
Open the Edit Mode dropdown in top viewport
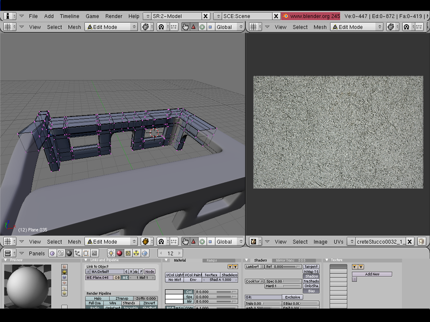(x=111, y=27)
